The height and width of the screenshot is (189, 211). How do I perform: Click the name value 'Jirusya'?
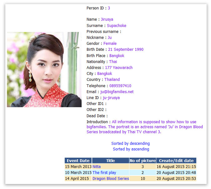[107, 19]
